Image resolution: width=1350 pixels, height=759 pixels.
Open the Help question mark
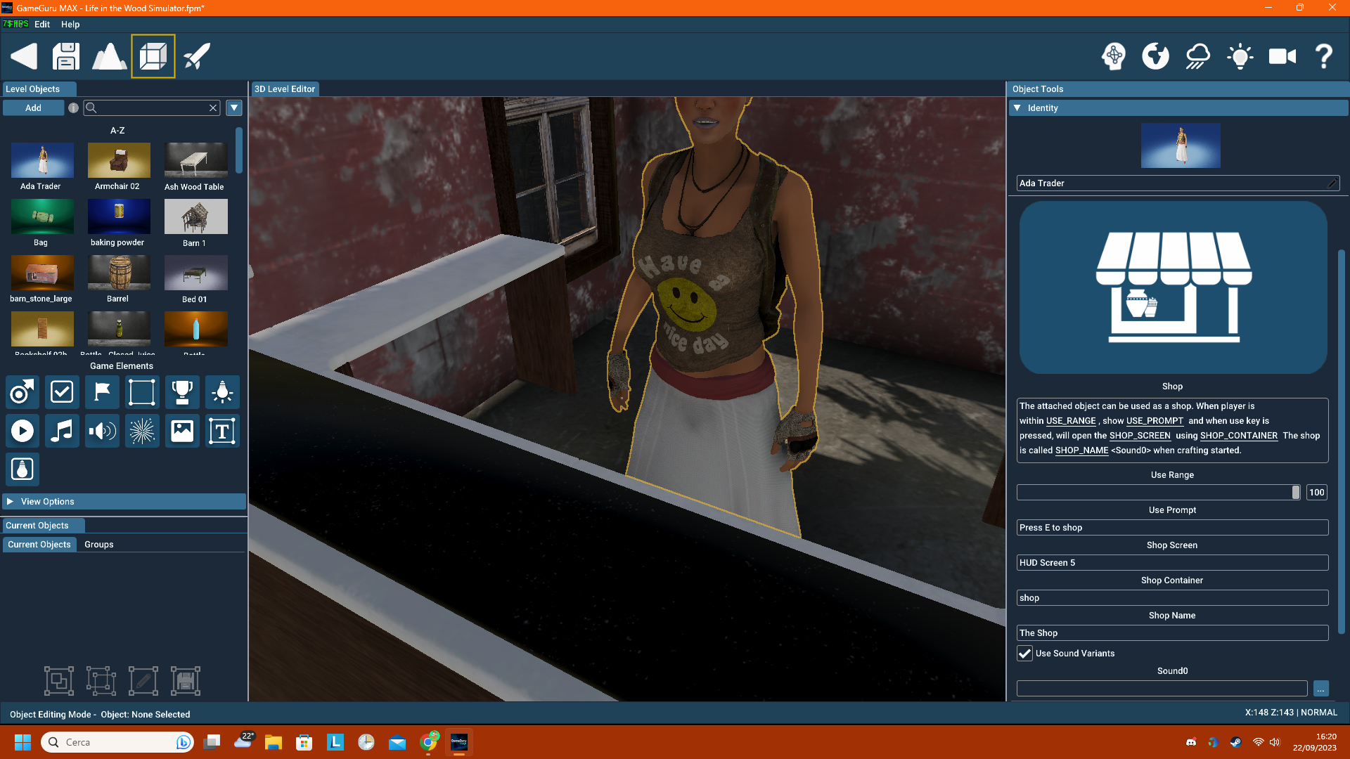tap(1324, 56)
